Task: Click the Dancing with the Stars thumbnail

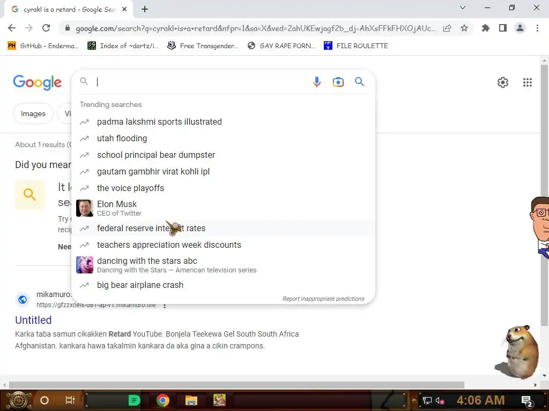Action: coord(85,265)
